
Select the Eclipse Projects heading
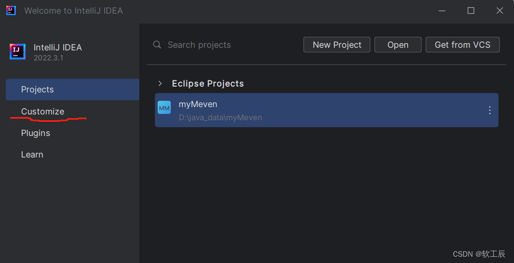[x=208, y=83]
